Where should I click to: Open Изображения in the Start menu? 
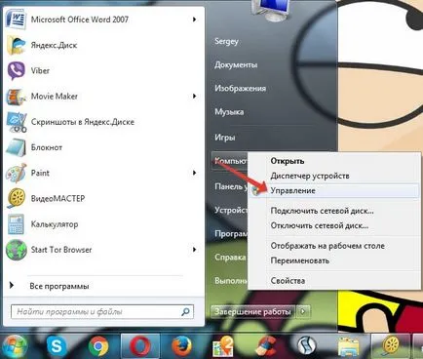[240, 89]
